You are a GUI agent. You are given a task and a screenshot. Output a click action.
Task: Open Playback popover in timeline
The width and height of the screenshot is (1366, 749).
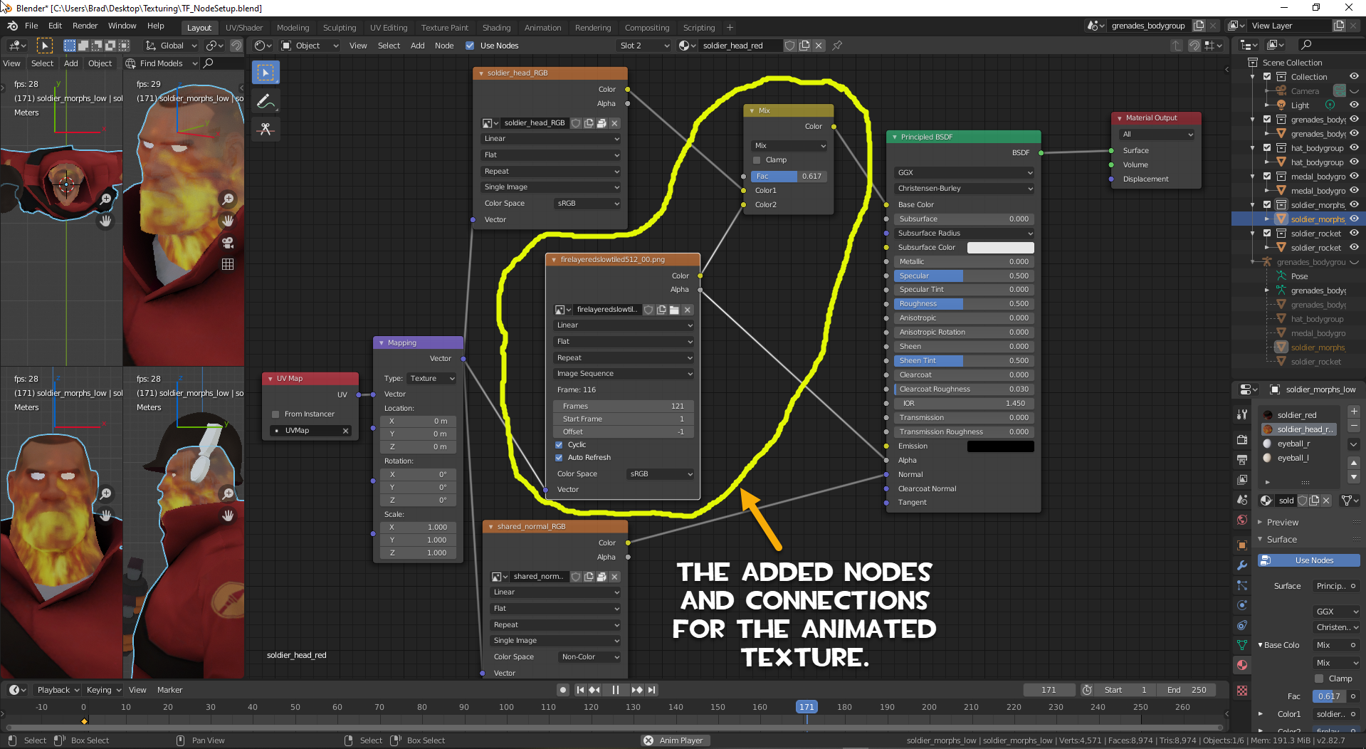(58, 690)
